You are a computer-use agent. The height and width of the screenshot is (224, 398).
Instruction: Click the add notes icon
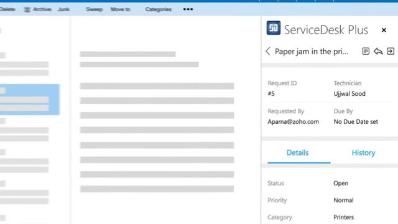point(366,51)
